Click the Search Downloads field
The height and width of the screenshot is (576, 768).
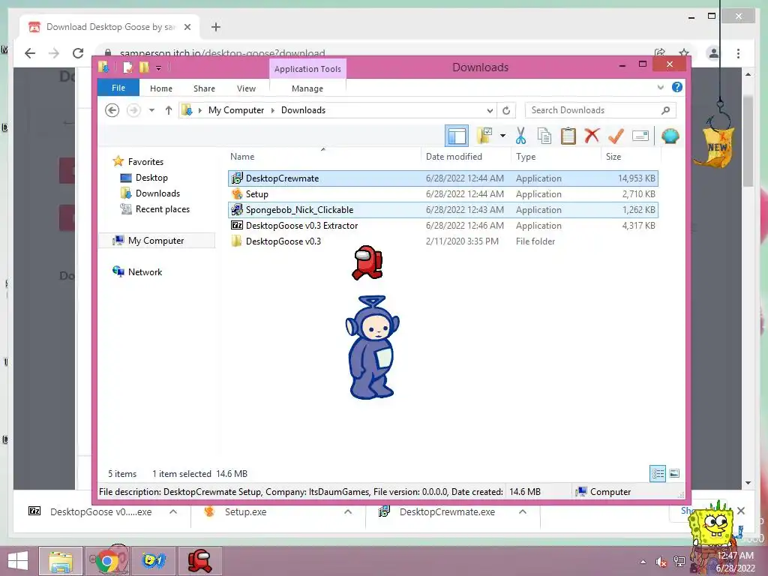coord(600,110)
